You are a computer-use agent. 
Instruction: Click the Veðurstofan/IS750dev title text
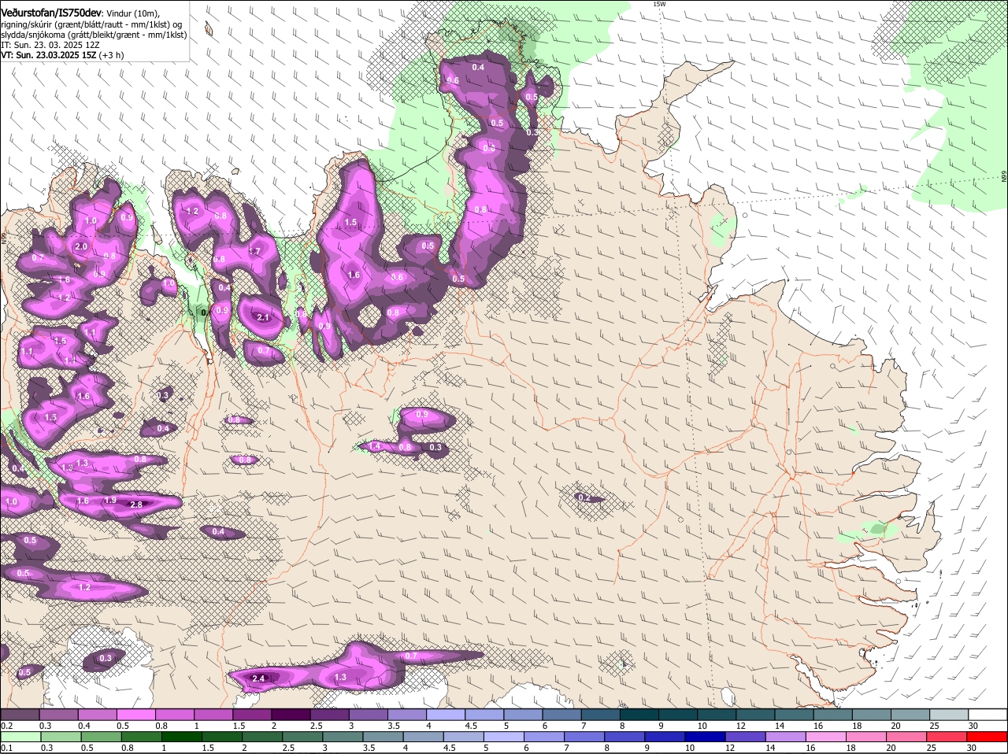51,13
